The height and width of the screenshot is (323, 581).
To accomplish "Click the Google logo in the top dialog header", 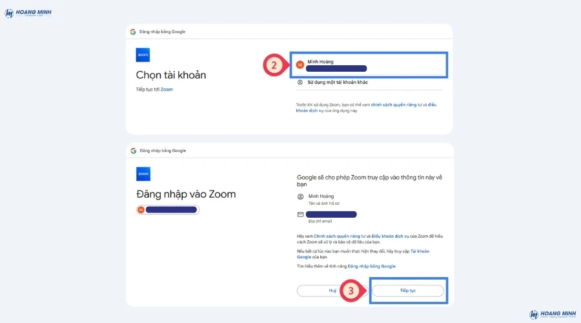I will click(133, 32).
